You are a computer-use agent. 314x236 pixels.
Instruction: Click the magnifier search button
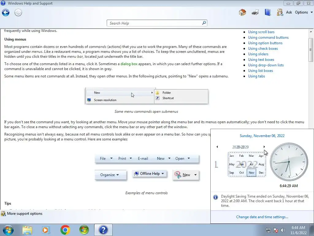tap(204, 23)
